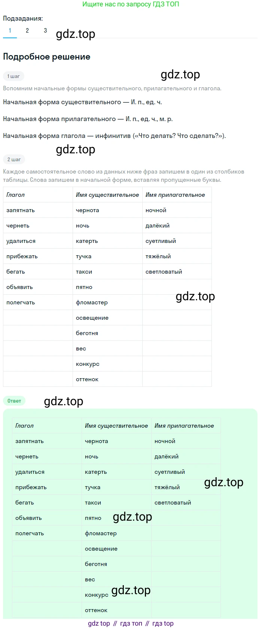
Task: Select 'полегчать' cell in step 2 table
Action: pos(21,303)
